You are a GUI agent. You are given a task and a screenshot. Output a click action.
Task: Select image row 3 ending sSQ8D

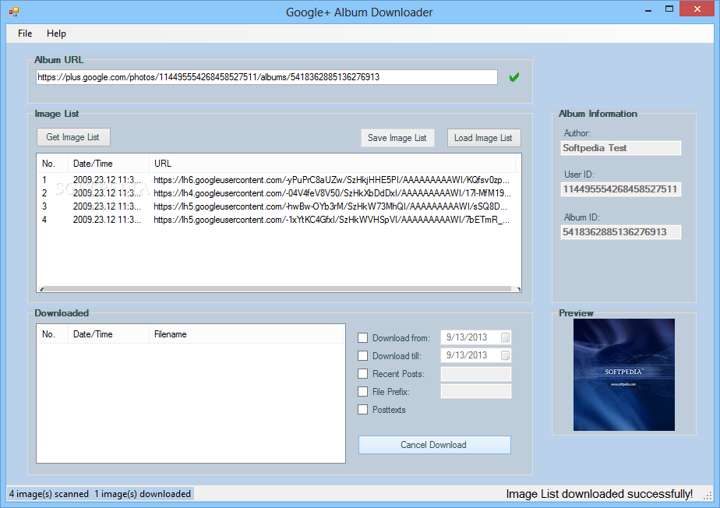tap(278, 206)
